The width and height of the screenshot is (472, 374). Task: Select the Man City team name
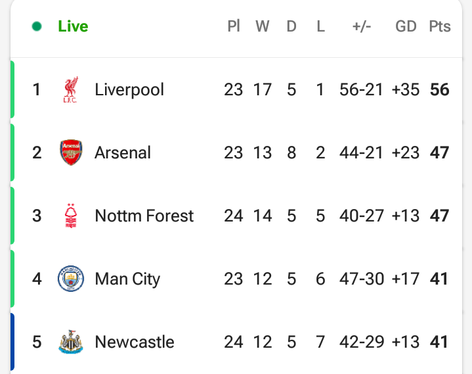coord(127,279)
